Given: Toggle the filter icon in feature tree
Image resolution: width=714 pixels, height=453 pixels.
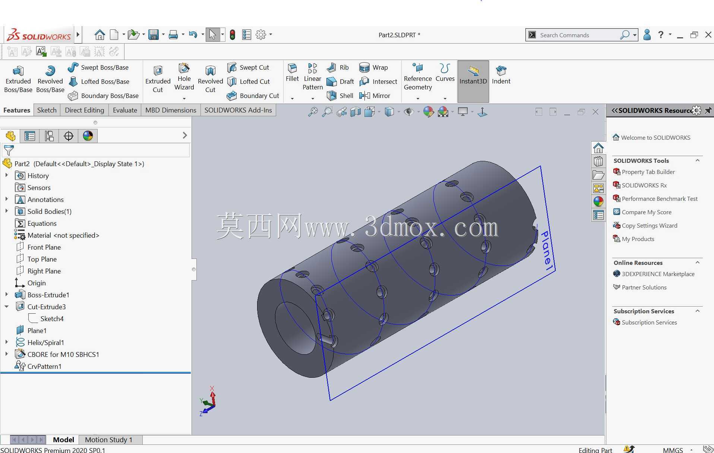Looking at the screenshot, I should (x=9, y=151).
